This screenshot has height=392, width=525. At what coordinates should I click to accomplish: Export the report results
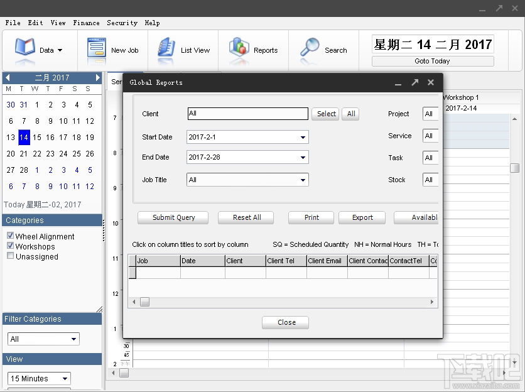point(362,217)
